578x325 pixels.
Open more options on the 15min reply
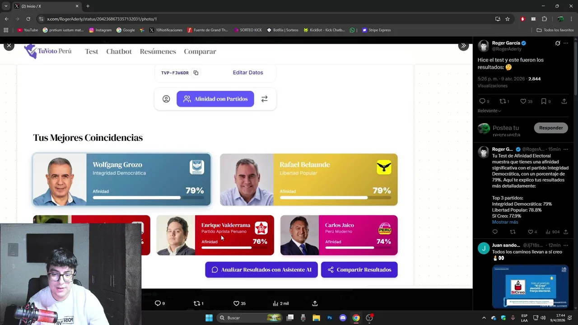point(566,149)
